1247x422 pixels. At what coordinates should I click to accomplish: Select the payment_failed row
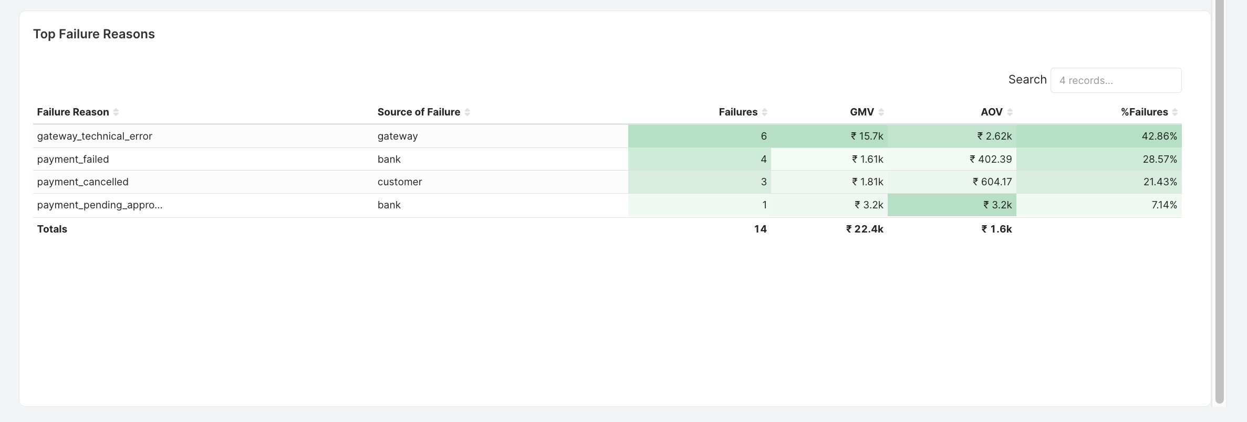click(607, 159)
